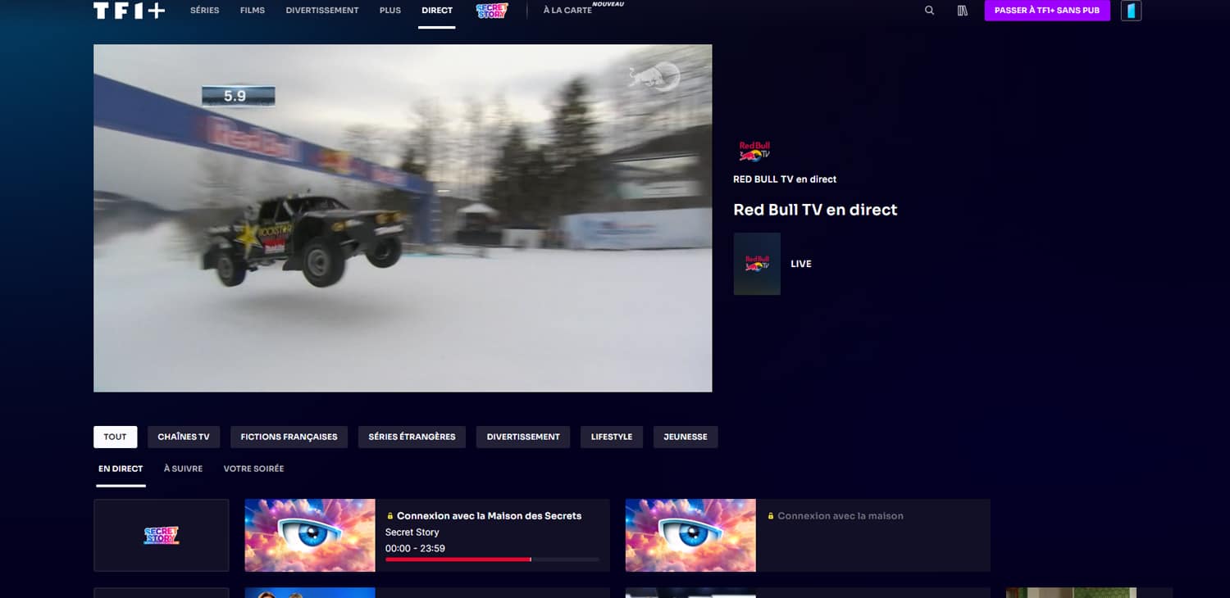The height and width of the screenshot is (598, 1230).
Task: Open the library bookmarks icon
Action: coord(963,11)
